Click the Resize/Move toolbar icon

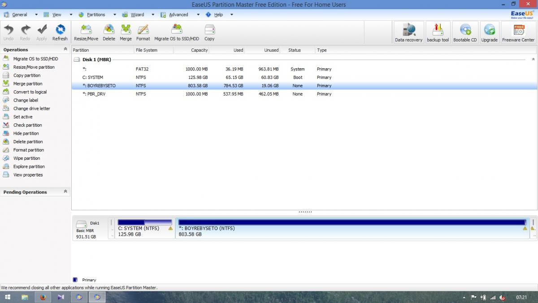coord(86,32)
